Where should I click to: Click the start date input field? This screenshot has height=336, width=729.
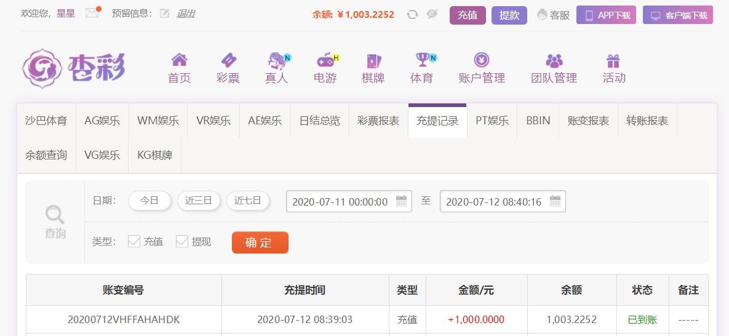click(349, 201)
